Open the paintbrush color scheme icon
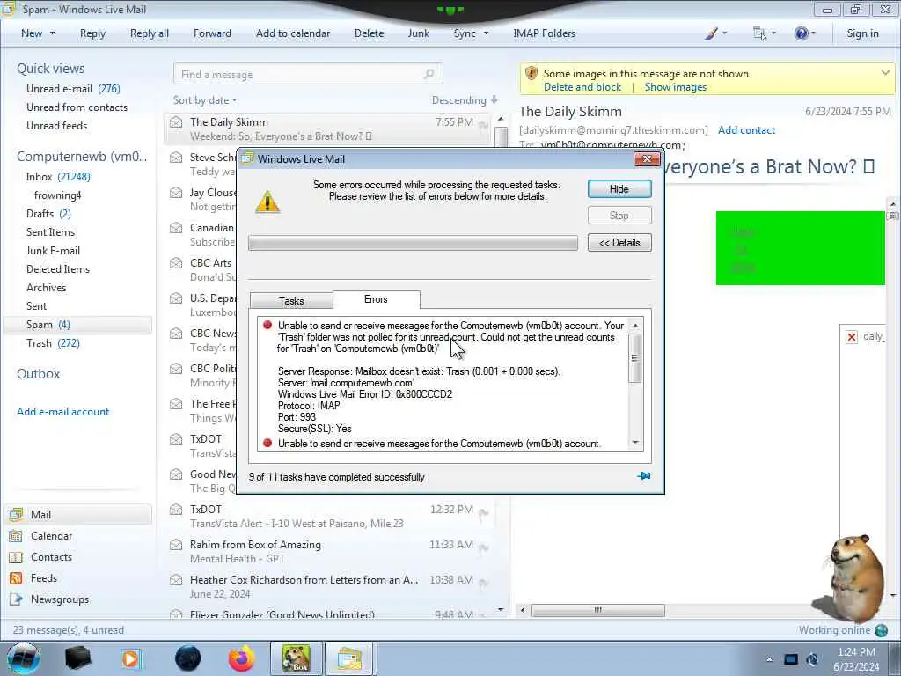 [711, 33]
